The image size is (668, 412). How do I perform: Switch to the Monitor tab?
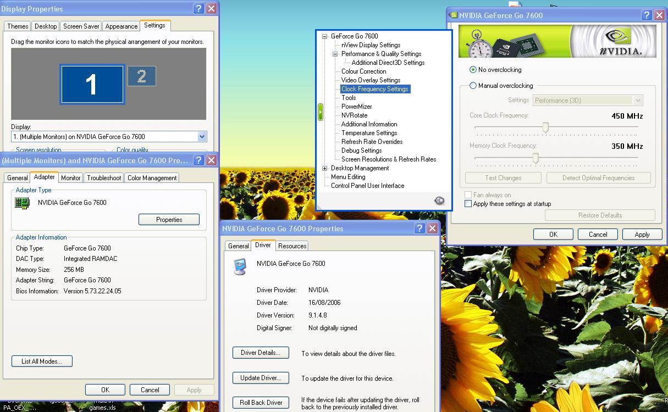(x=71, y=178)
